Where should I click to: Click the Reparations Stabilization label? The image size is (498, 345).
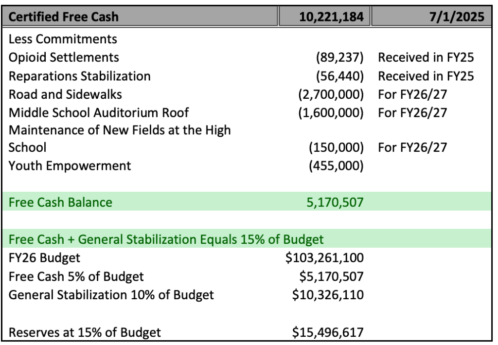coord(80,76)
